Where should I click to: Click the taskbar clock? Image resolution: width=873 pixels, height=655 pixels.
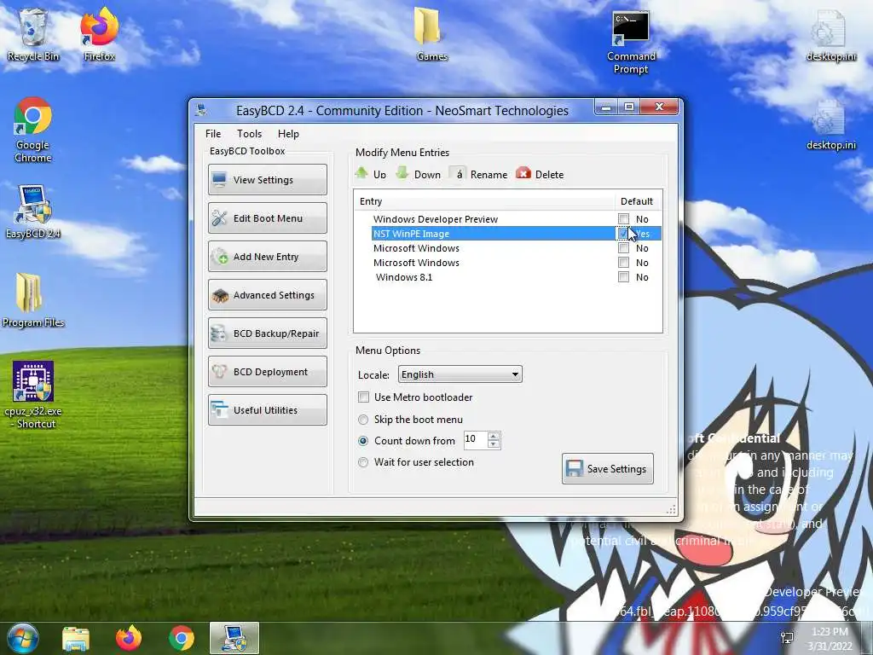830,639
